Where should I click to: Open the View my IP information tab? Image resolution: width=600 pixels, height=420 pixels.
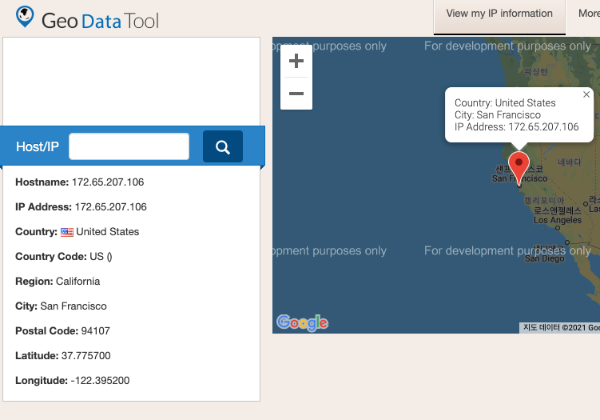pyautogui.click(x=499, y=17)
